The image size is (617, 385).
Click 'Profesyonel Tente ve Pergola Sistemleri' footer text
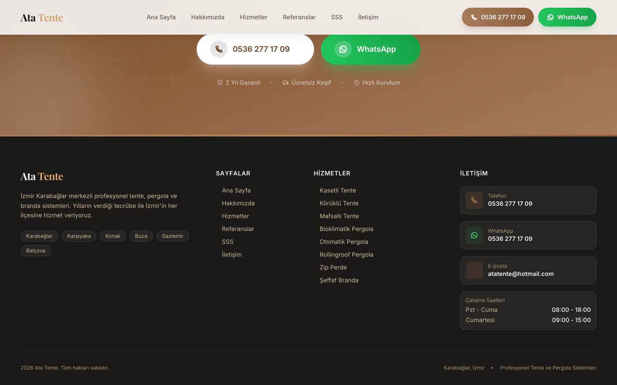tap(548, 368)
